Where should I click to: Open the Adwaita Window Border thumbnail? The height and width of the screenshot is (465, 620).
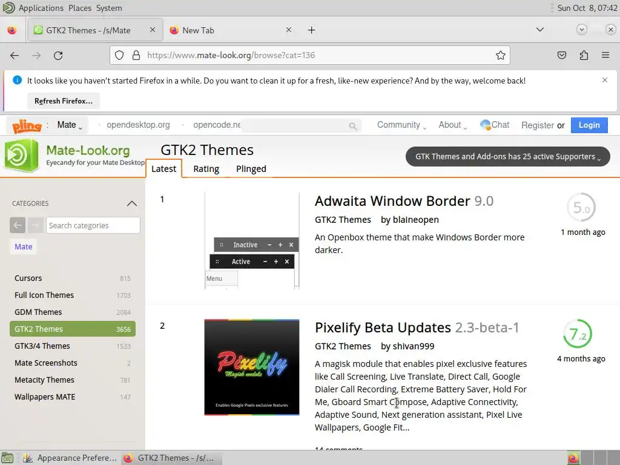click(x=252, y=241)
